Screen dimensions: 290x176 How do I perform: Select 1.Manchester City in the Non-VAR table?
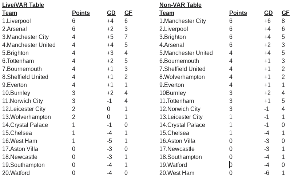pyautogui.click(x=182, y=21)
